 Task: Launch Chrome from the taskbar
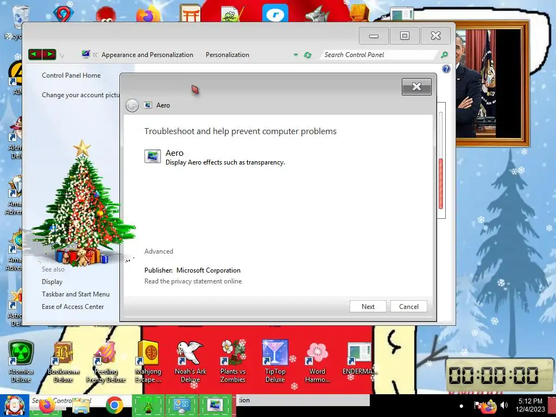[x=114, y=406]
